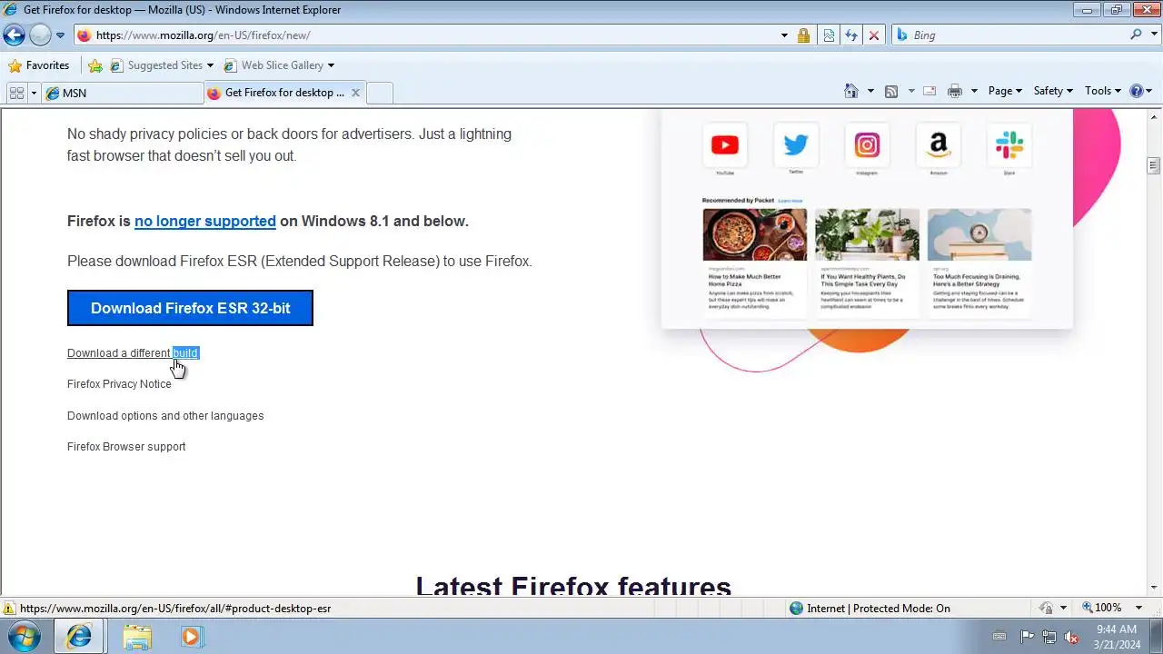Open the recent pages dropdown beside Forward
This screenshot has width=1163, height=654.
[x=60, y=35]
